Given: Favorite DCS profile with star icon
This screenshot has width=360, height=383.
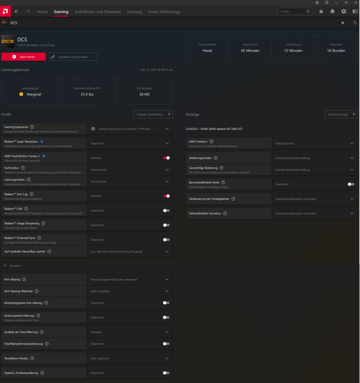Looking at the screenshot, I should coord(343,22).
